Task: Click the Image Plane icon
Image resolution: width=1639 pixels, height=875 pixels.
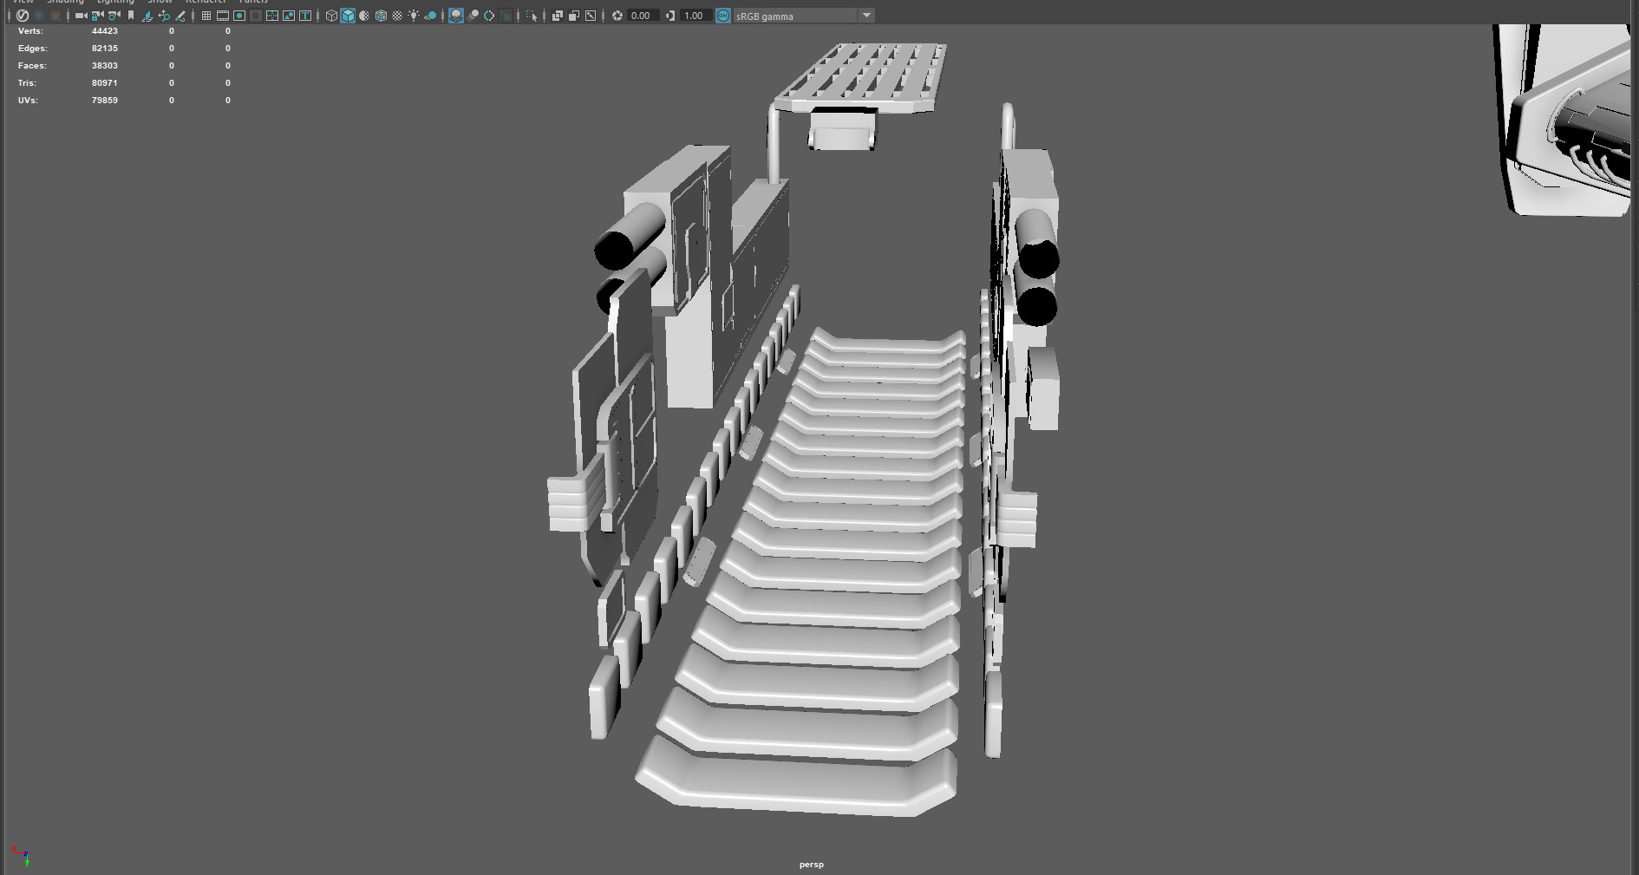Action: (x=147, y=16)
